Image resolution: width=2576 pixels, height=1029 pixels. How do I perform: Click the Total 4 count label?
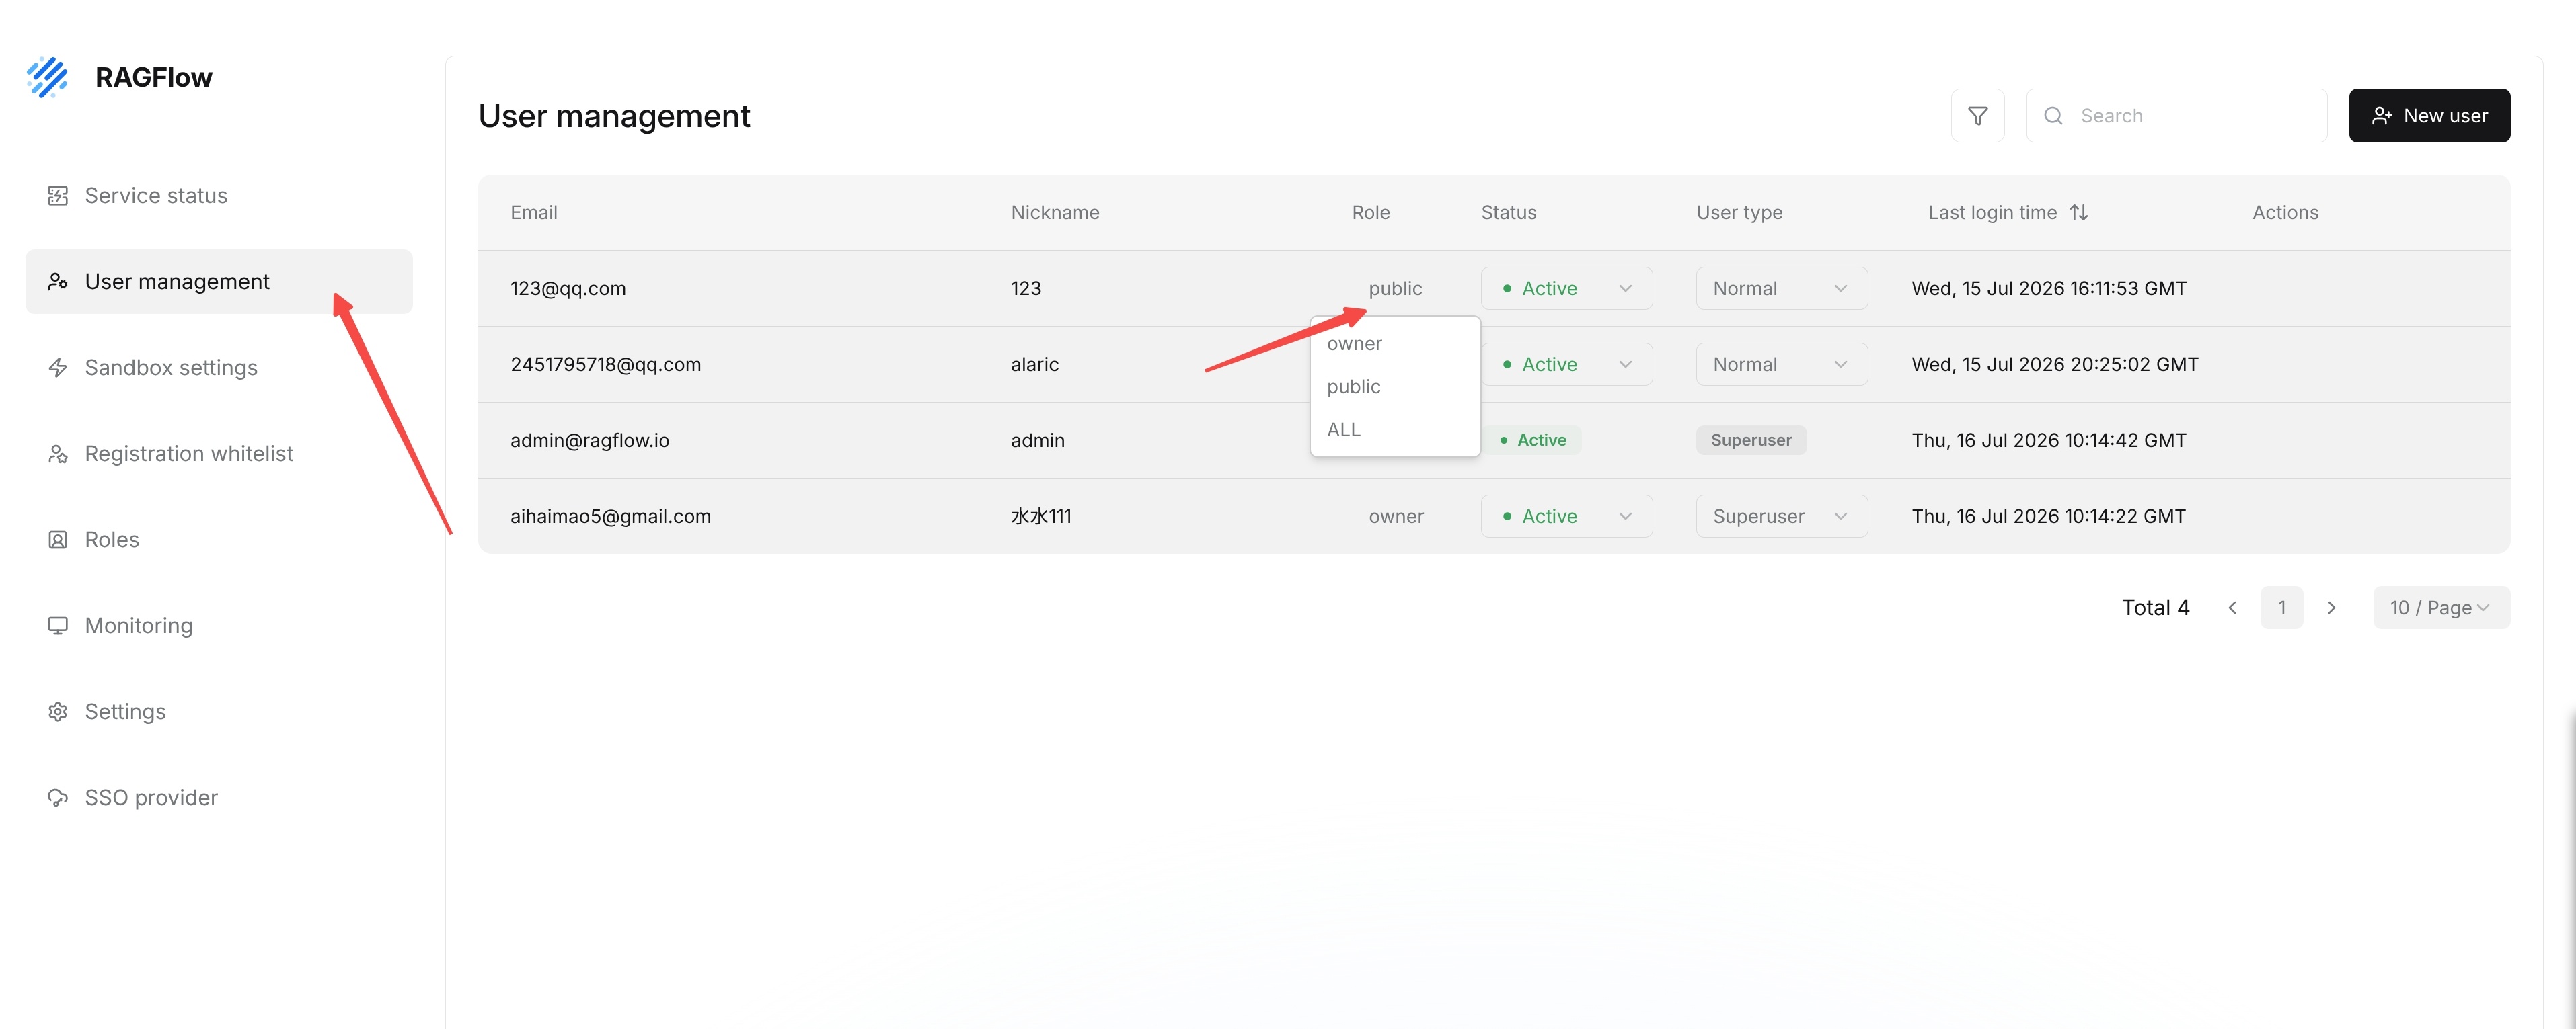(2155, 608)
